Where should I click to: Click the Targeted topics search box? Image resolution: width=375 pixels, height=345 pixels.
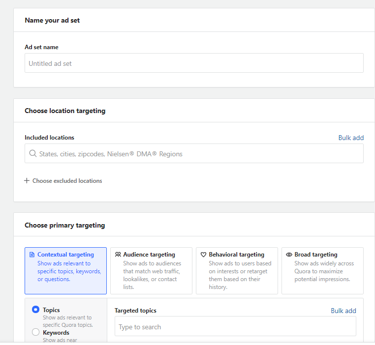click(x=235, y=326)
